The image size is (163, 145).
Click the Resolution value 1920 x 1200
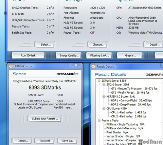click(x=97, y=8)
